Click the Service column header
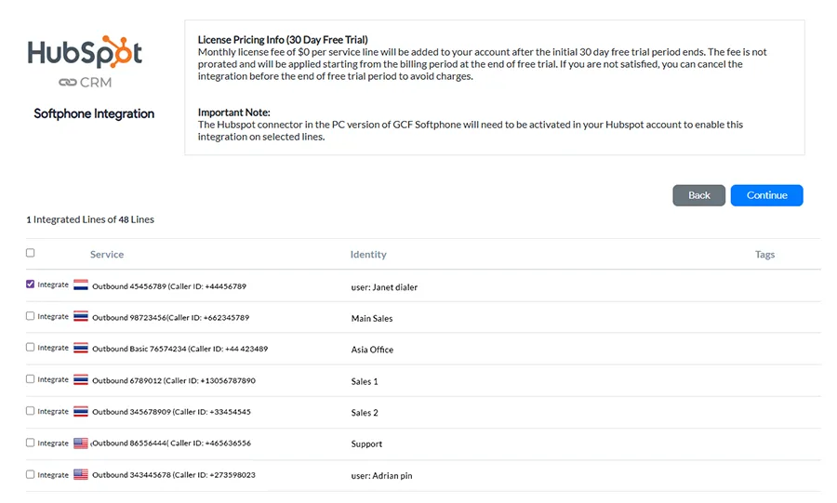Viewport: 837px width, 503px height. pyautogui.click(x=107, y=255)
